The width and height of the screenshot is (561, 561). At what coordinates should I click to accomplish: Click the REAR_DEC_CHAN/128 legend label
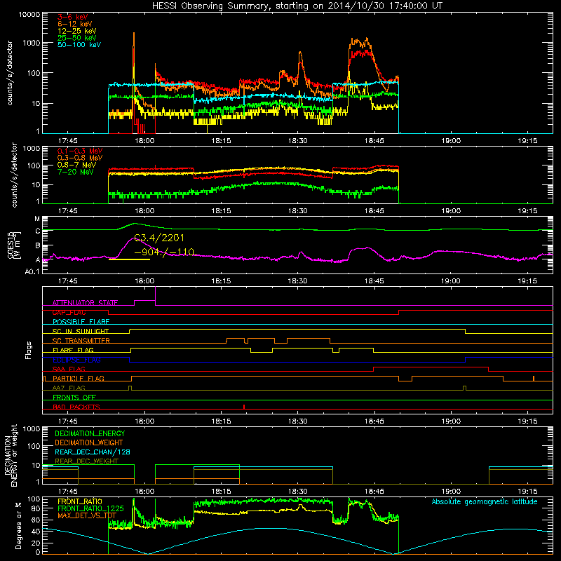point(93,452)
